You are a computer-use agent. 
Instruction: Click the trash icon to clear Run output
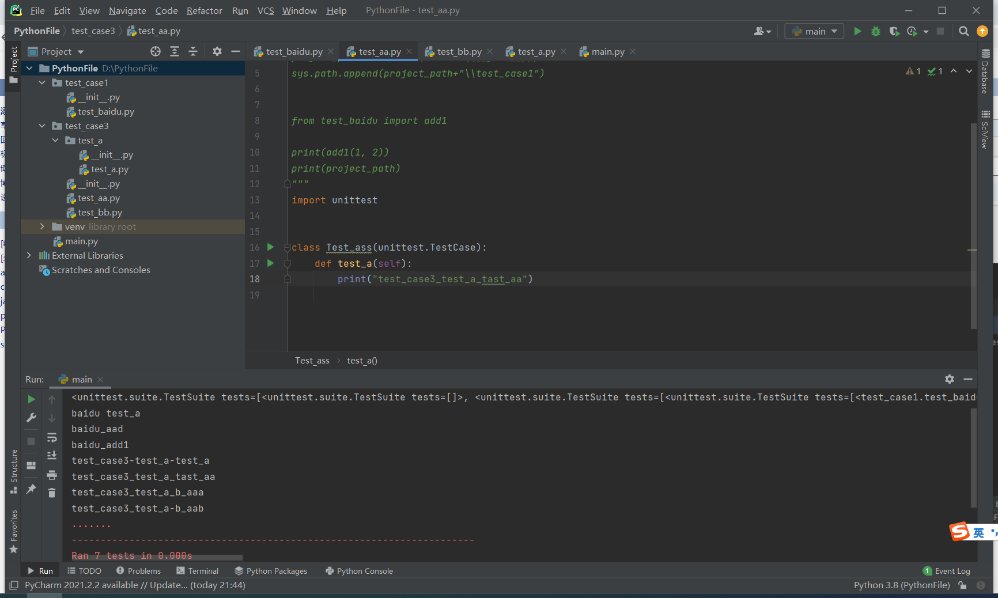pos(52,493)
